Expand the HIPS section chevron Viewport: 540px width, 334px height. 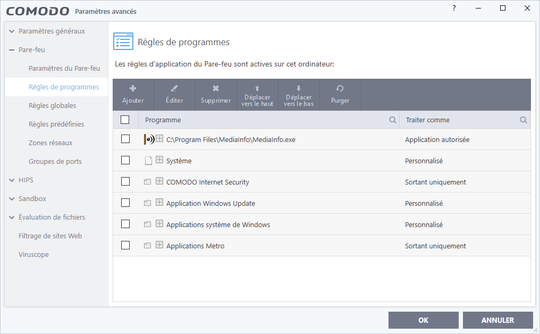[12, 180]
